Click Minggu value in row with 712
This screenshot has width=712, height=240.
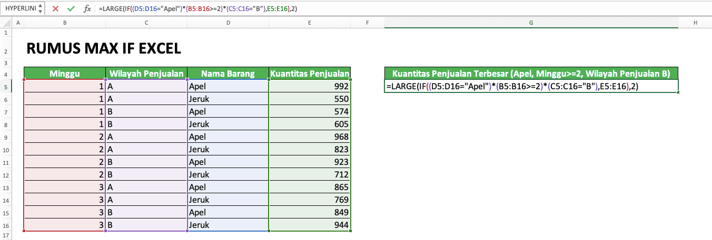point(65,174)
